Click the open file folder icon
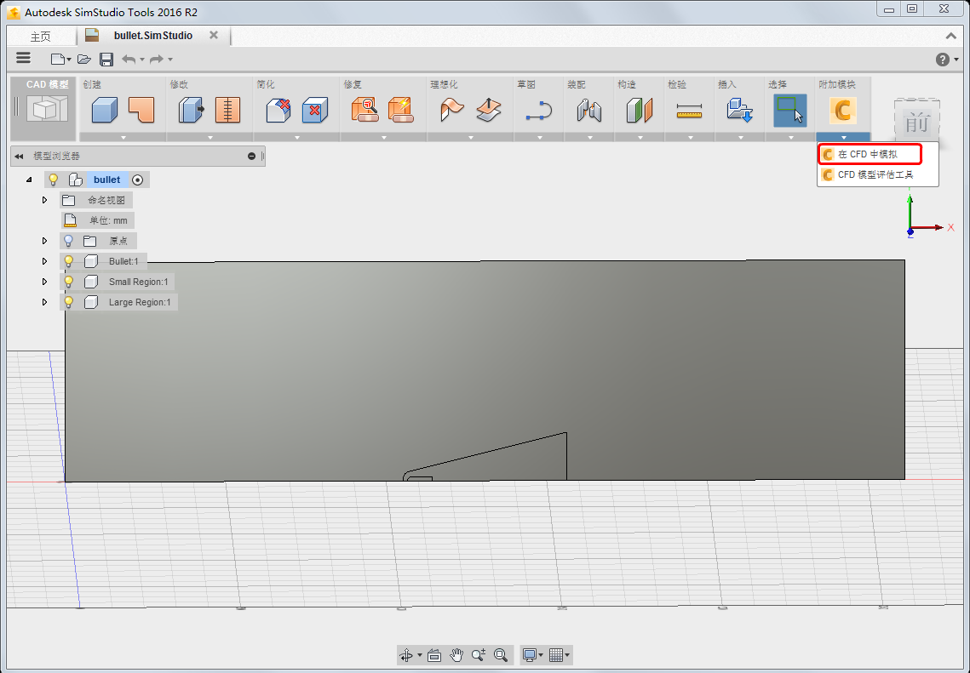970x673 pixels. tap(84, 60)
